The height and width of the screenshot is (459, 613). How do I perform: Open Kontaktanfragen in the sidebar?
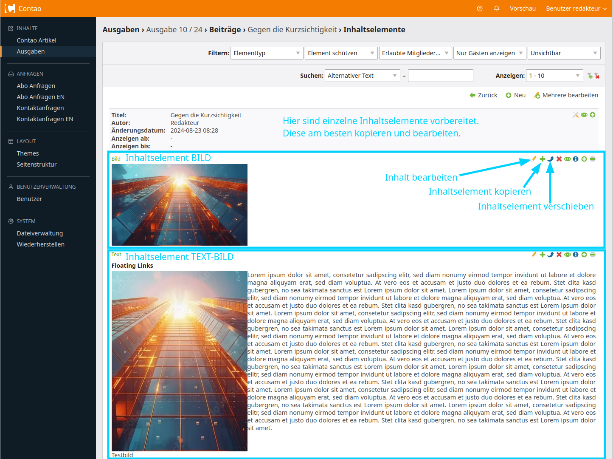[x=40, y=108]
